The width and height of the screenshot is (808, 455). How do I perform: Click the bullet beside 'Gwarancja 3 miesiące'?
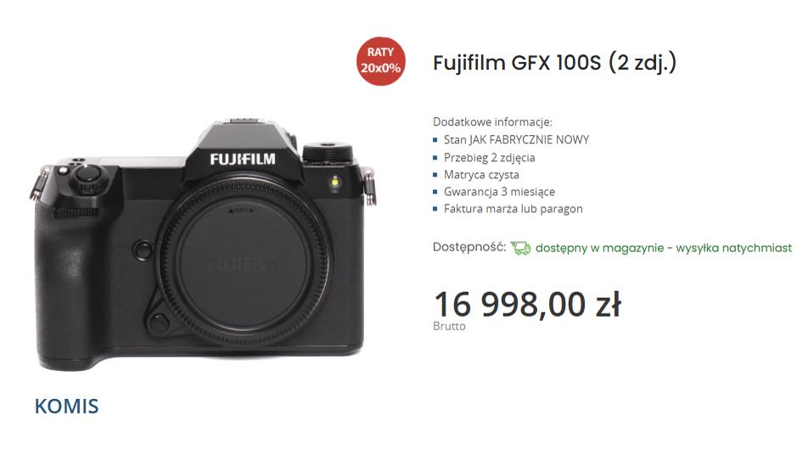[435, 192]
